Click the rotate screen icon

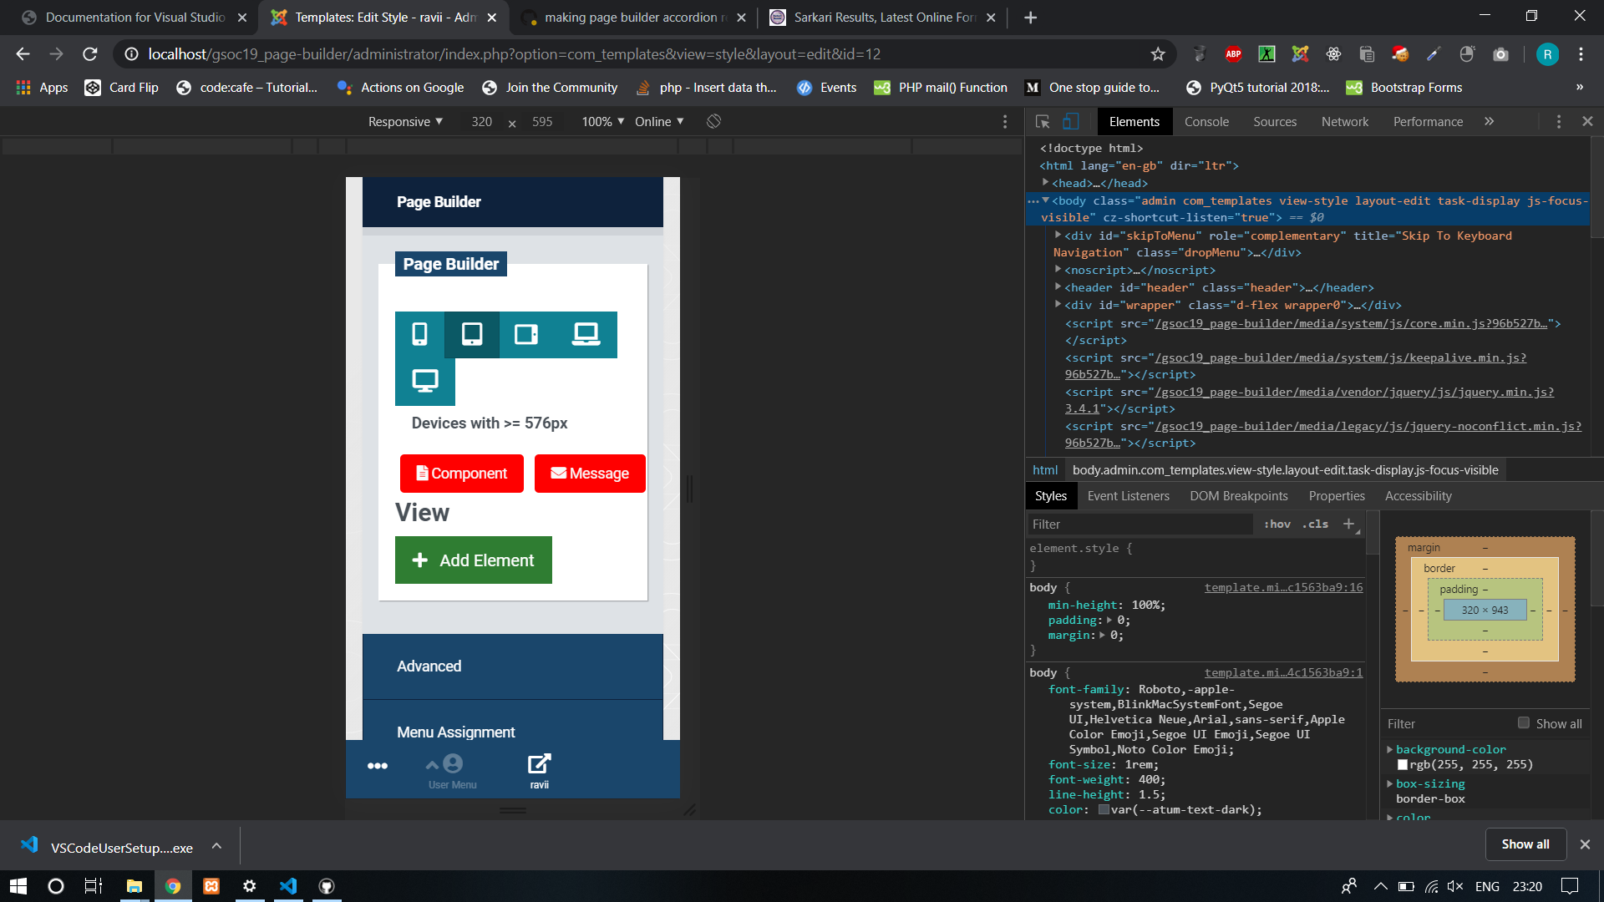pyautogui.click(x=713, y=122)
